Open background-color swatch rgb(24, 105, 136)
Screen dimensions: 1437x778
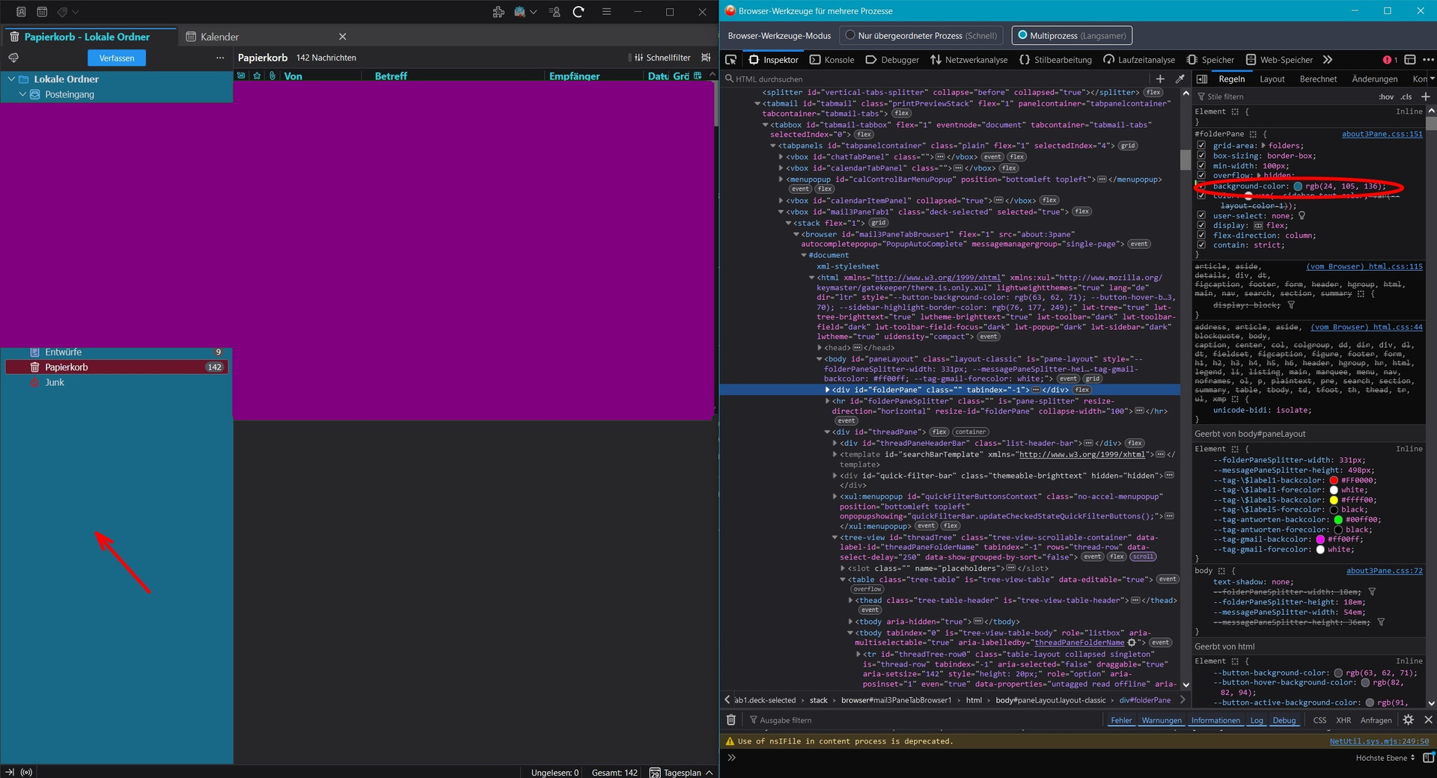pyautogui.click(x=1298, y=186)
